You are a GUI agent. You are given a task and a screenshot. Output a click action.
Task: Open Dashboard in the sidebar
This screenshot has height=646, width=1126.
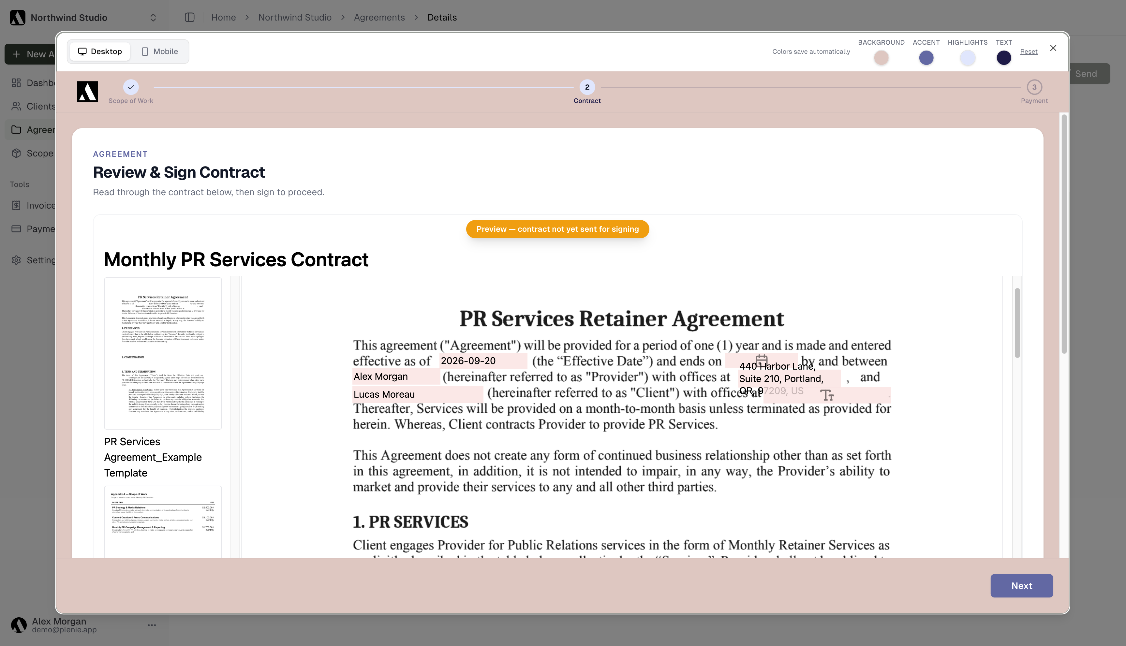tap(33, 83)
